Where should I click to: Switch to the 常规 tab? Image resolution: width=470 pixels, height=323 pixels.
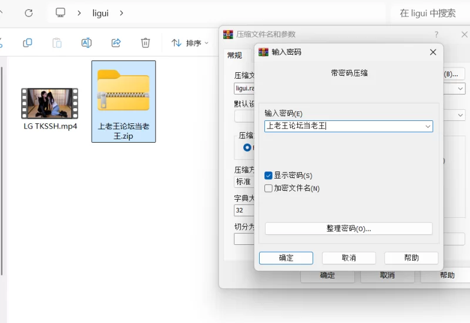pyautogui.click(x=234, y=55)
